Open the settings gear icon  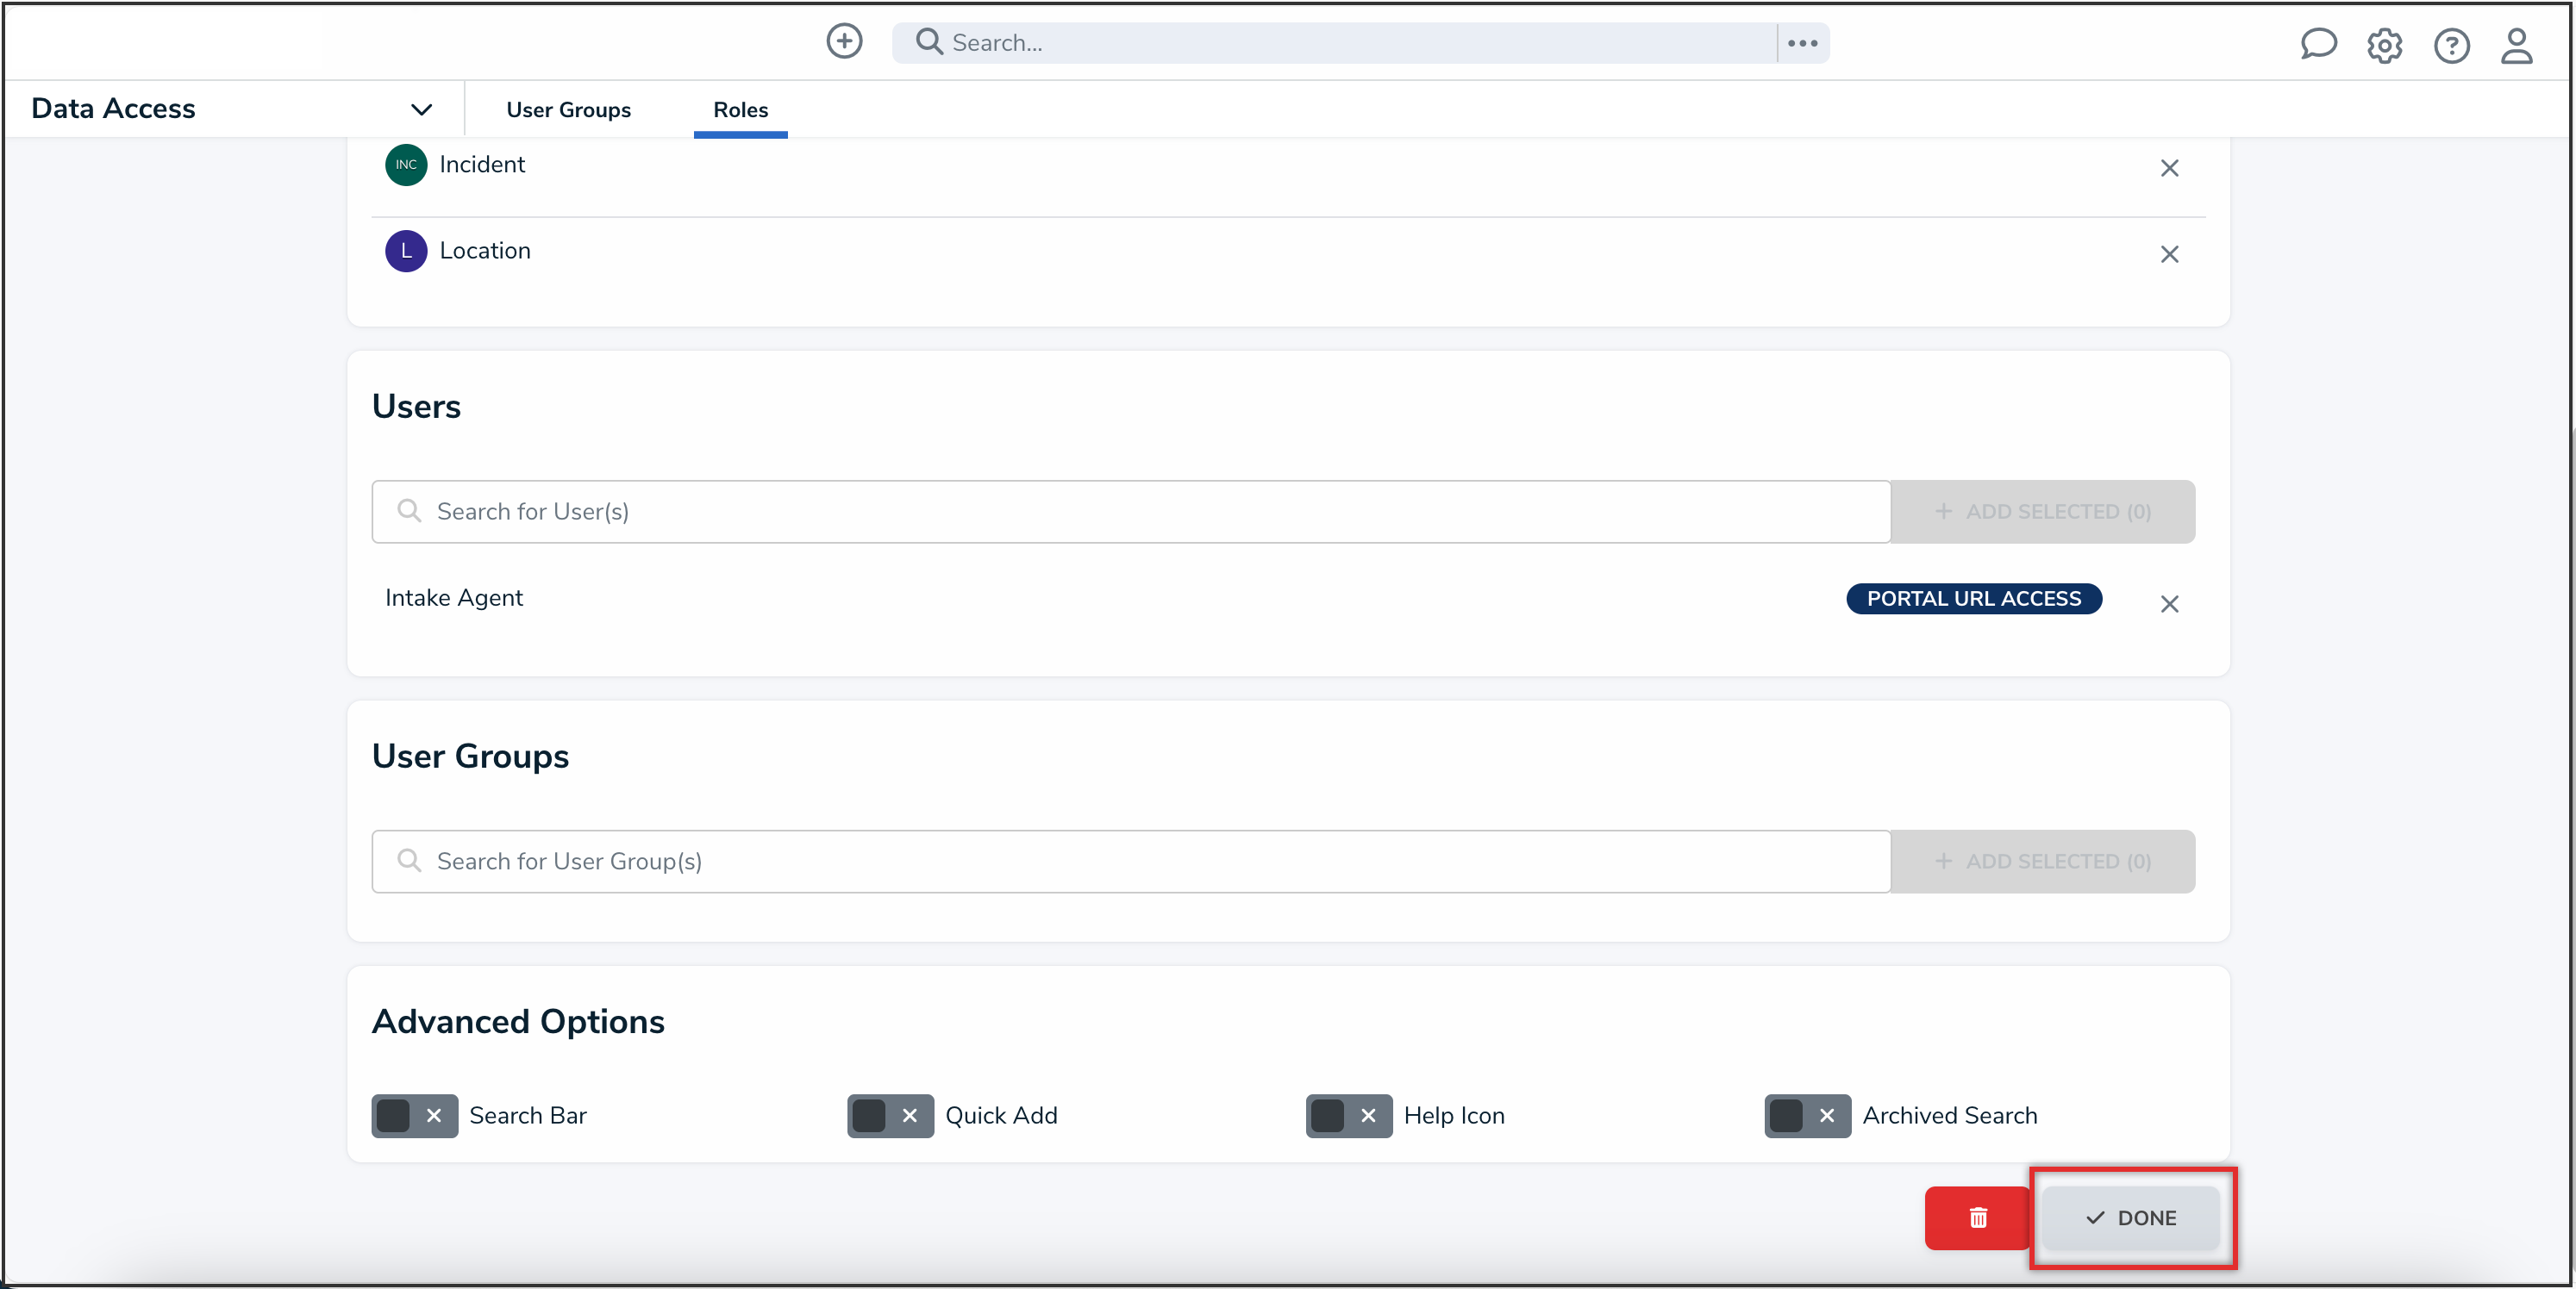(x=2384, y=46)
